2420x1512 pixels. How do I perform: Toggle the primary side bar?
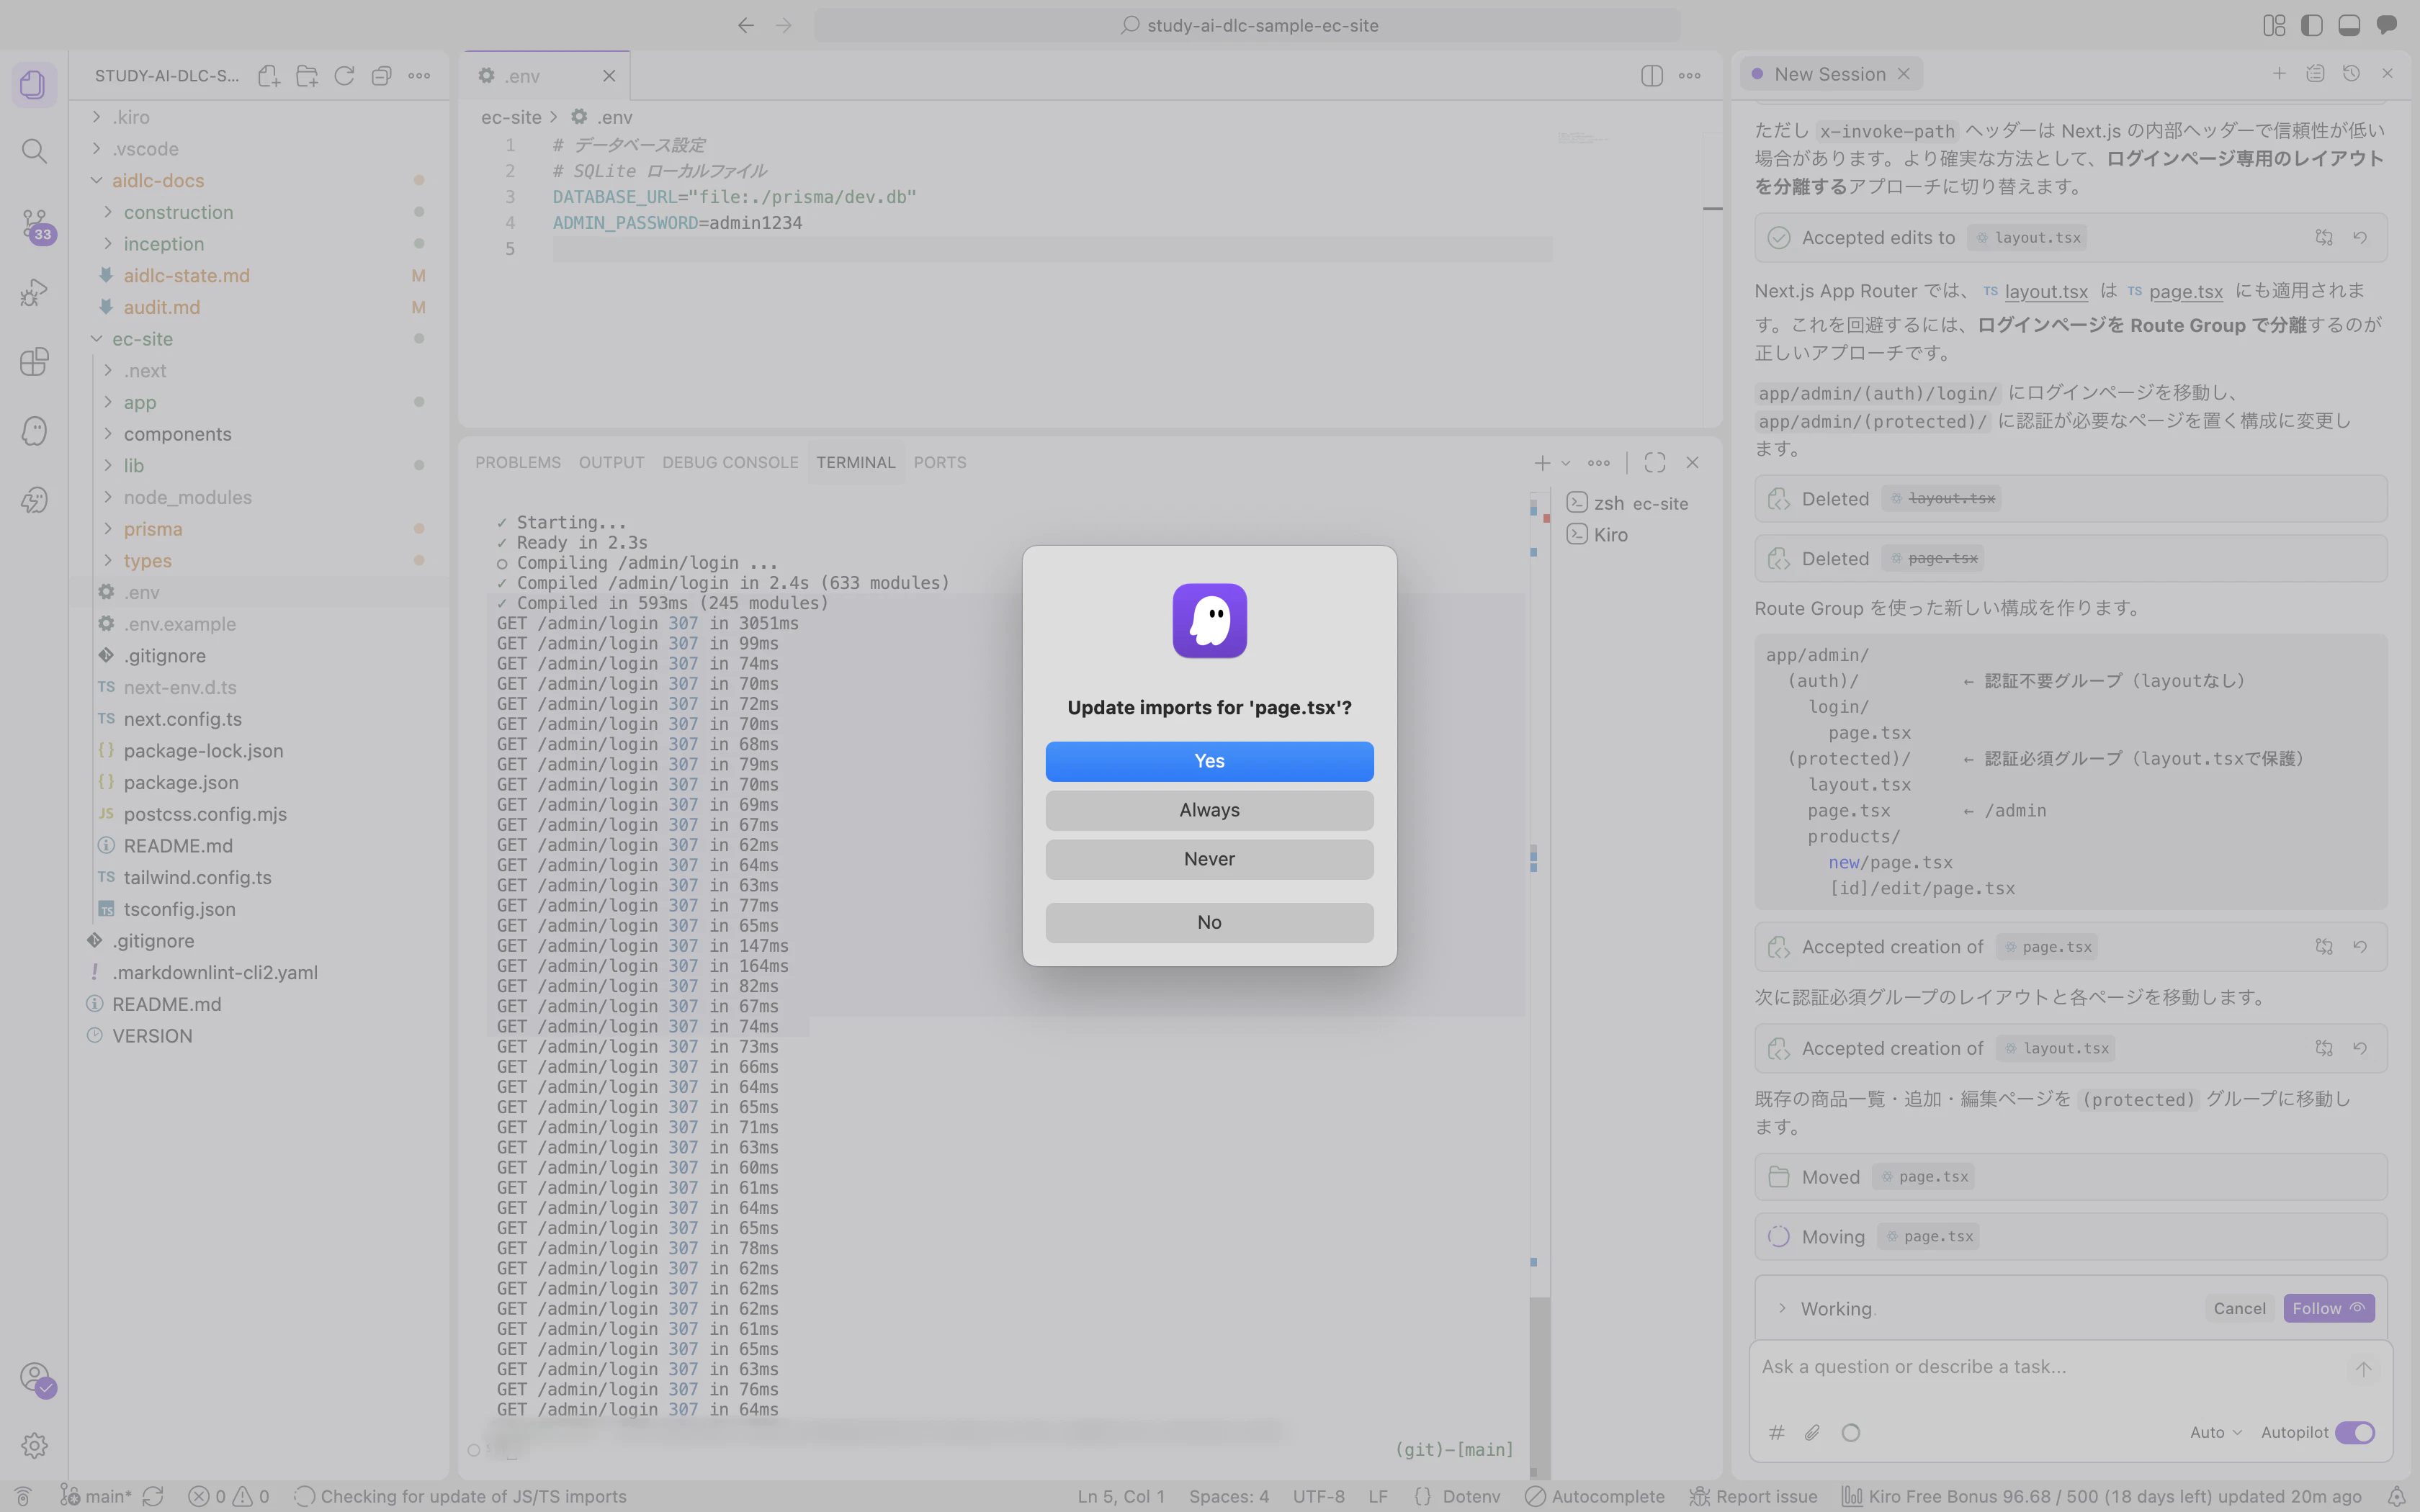[2311, 25]
